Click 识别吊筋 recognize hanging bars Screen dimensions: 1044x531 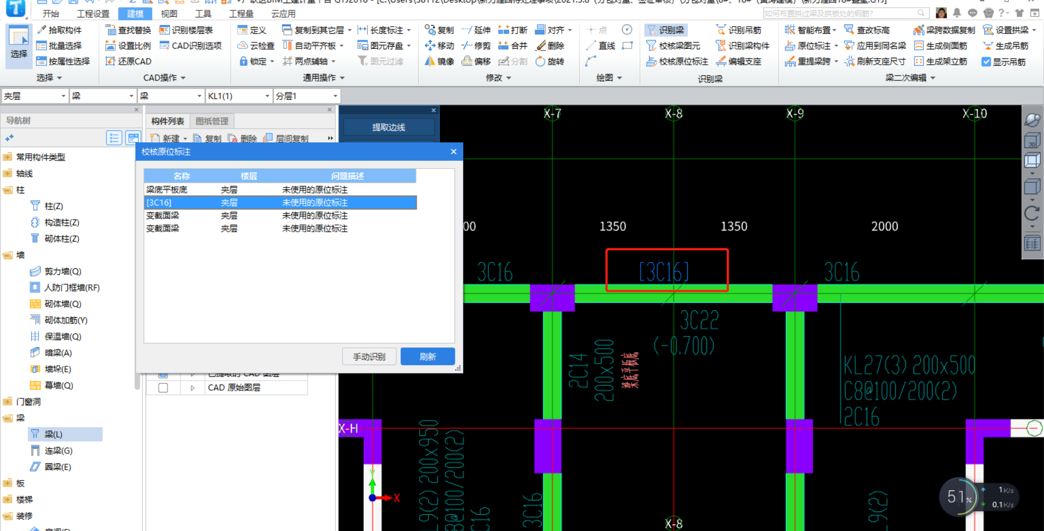(738, 30)
